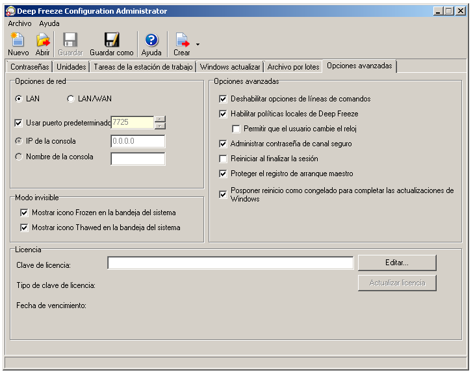Switch to the Unidades tab

point(71,67)
